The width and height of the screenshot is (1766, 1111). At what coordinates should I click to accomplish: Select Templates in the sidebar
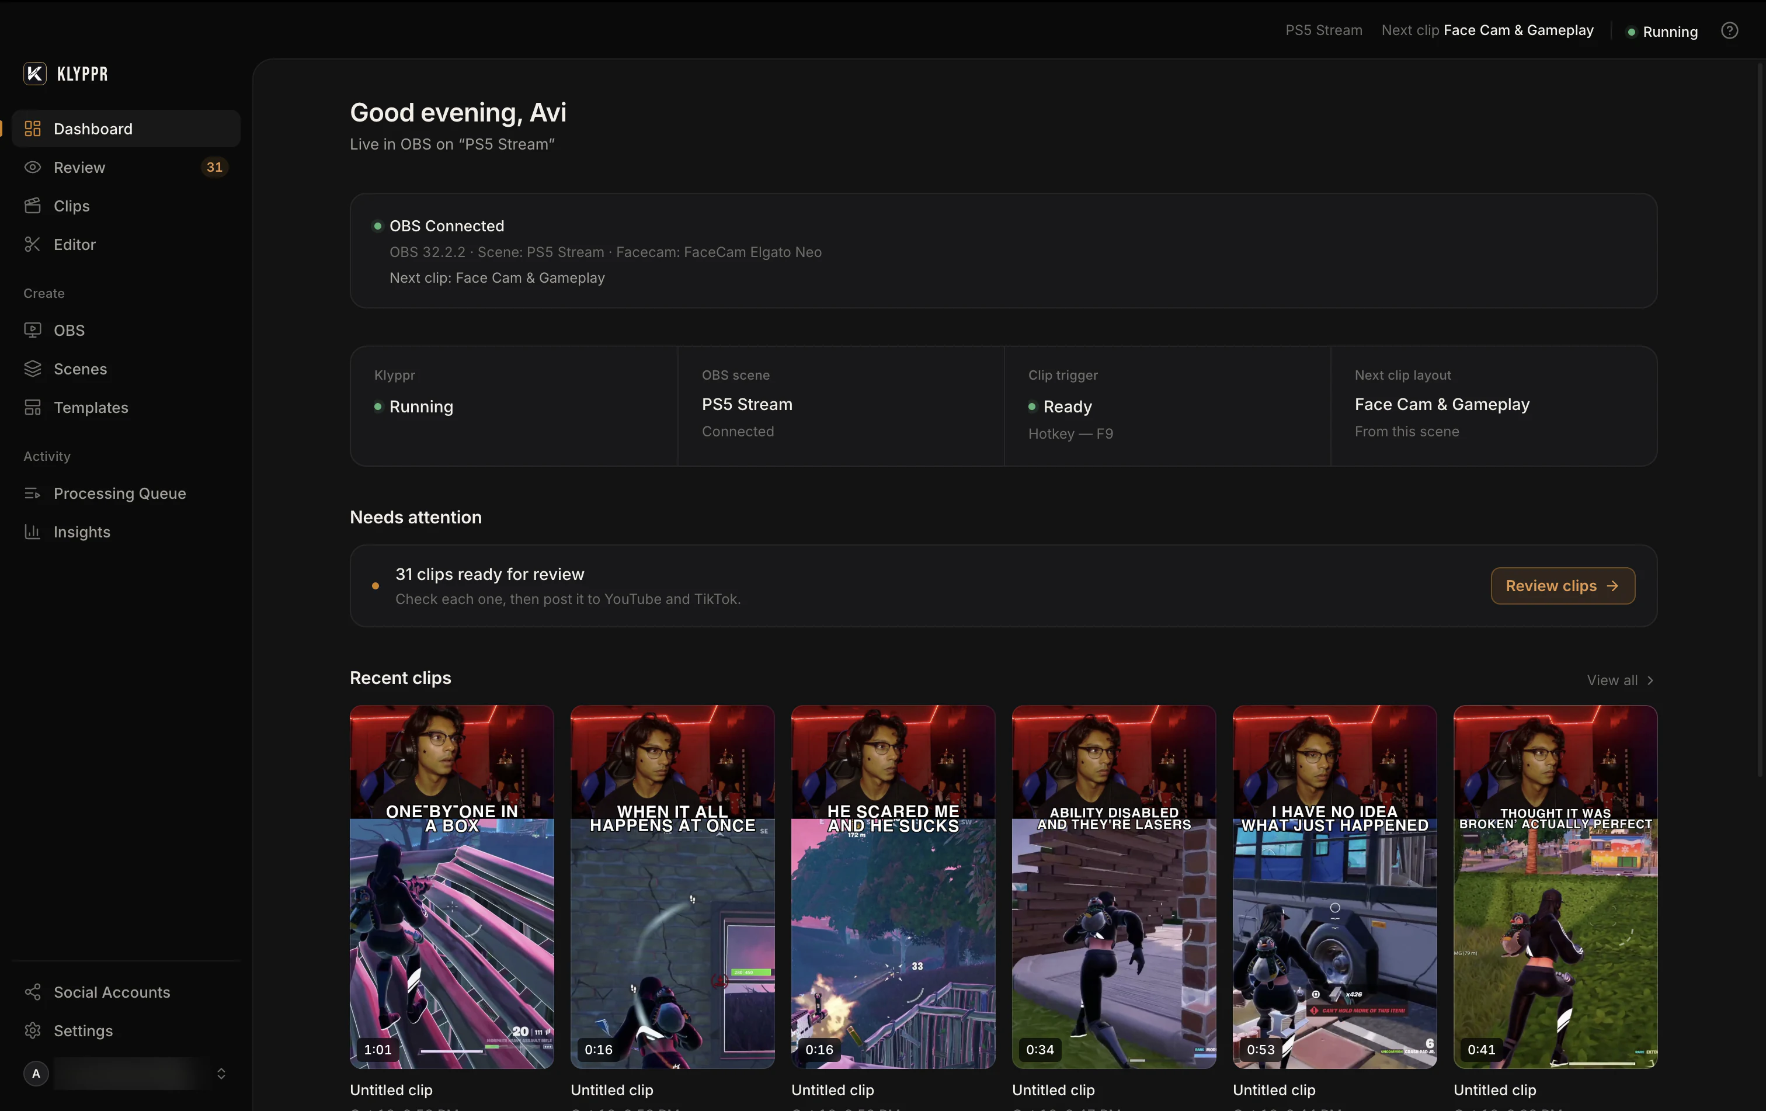tap(126, 407)
